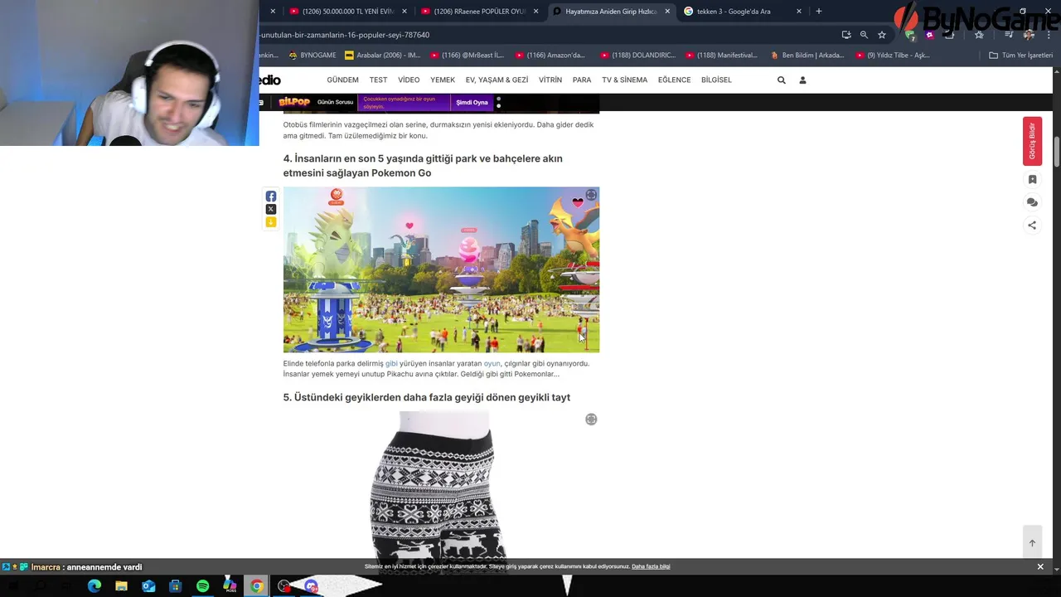Viewport: 1061px width, 597px height.
Task: Click the Daha fazla bilgi link
Action: (651, 566)
